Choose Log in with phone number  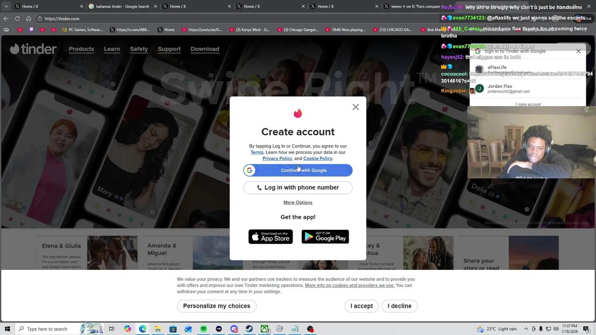click(x=298, y=188)
